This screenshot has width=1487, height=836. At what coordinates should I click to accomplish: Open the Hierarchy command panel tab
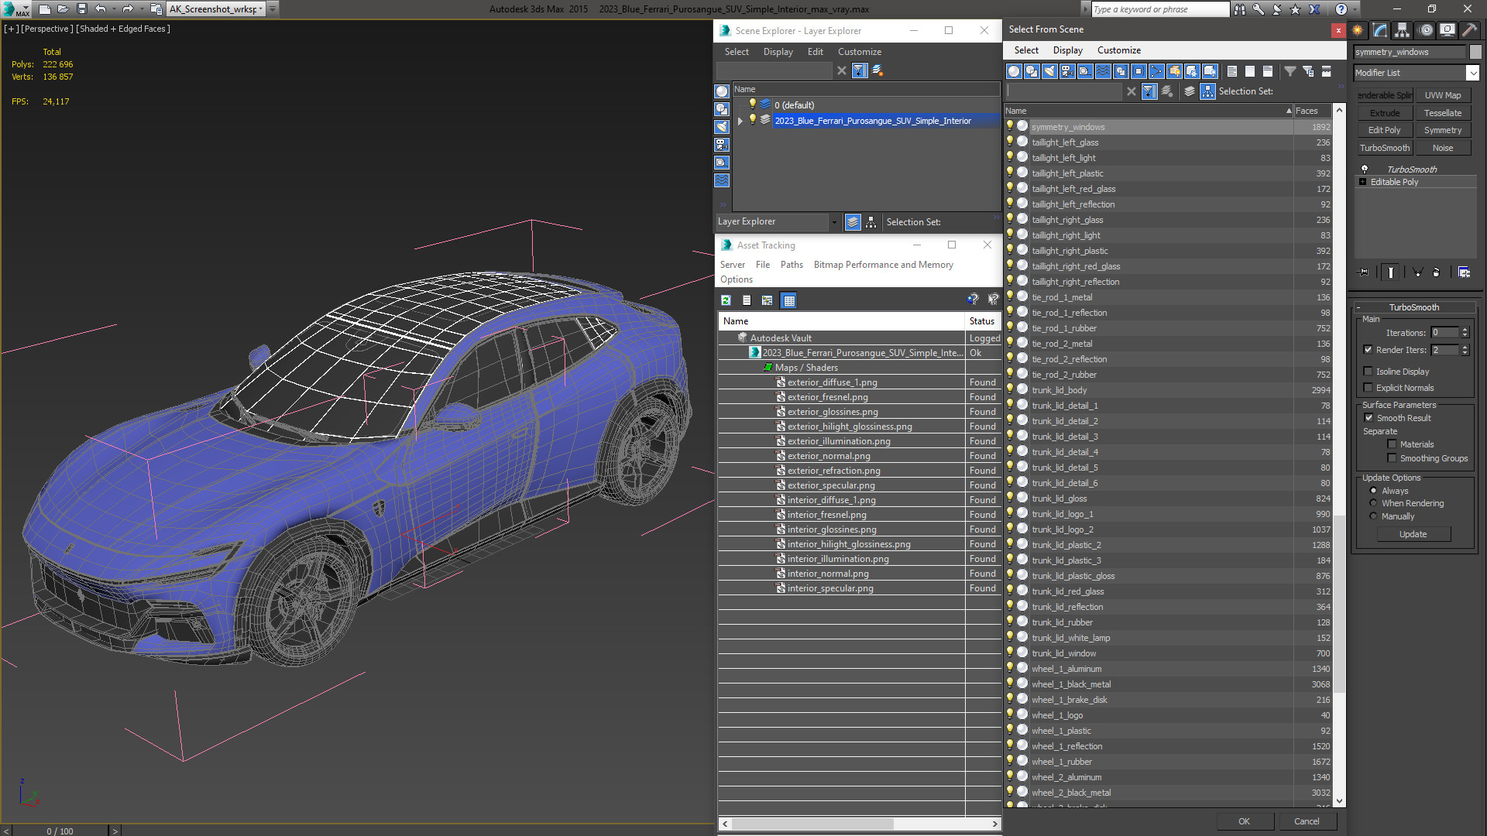1403,30
